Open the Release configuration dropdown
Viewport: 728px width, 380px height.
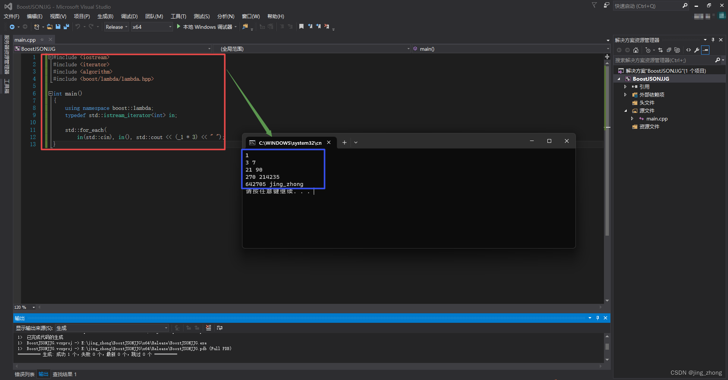pos(126,27)
